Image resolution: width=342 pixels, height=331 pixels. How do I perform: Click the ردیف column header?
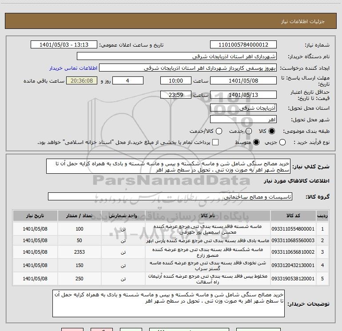click(322, 216)
